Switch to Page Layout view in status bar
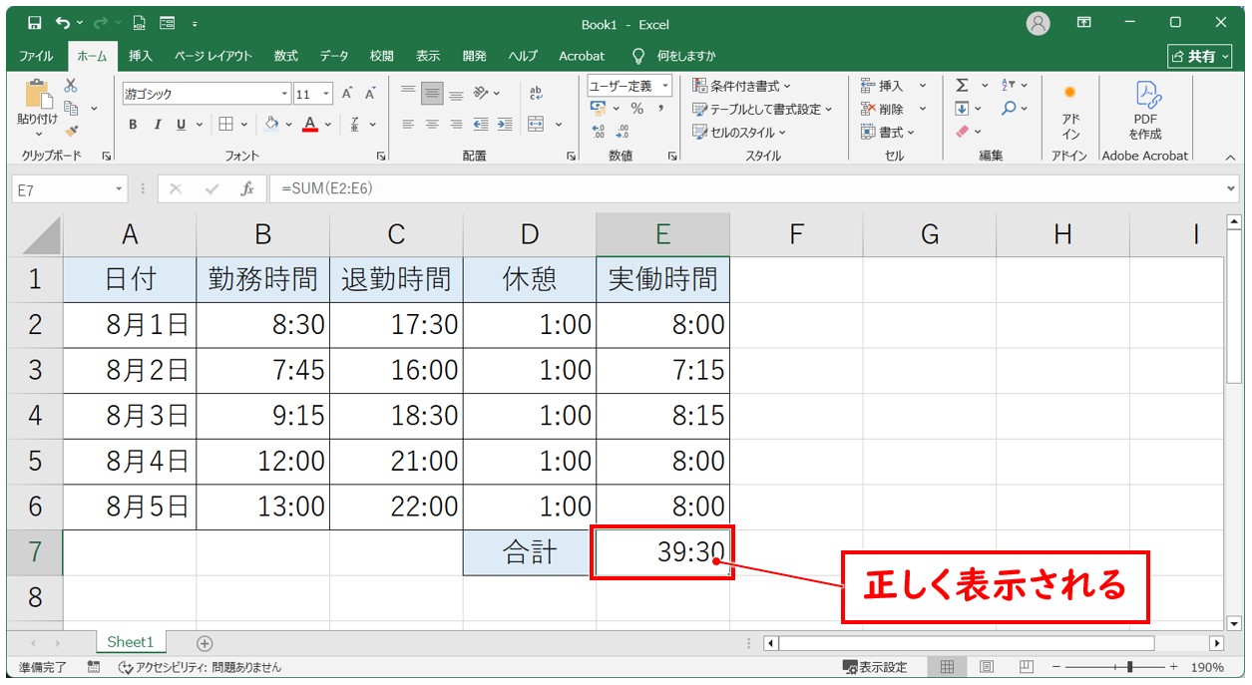 [x=986, y=667]
